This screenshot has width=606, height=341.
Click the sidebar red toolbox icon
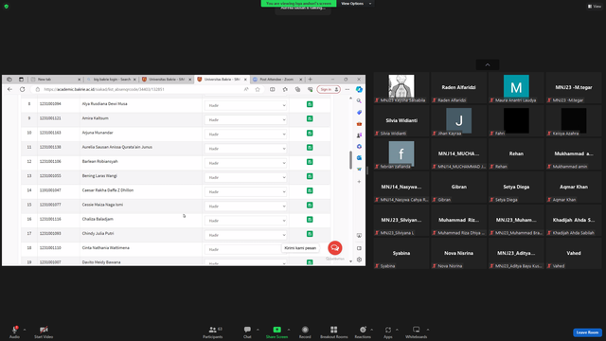point(359,124)
